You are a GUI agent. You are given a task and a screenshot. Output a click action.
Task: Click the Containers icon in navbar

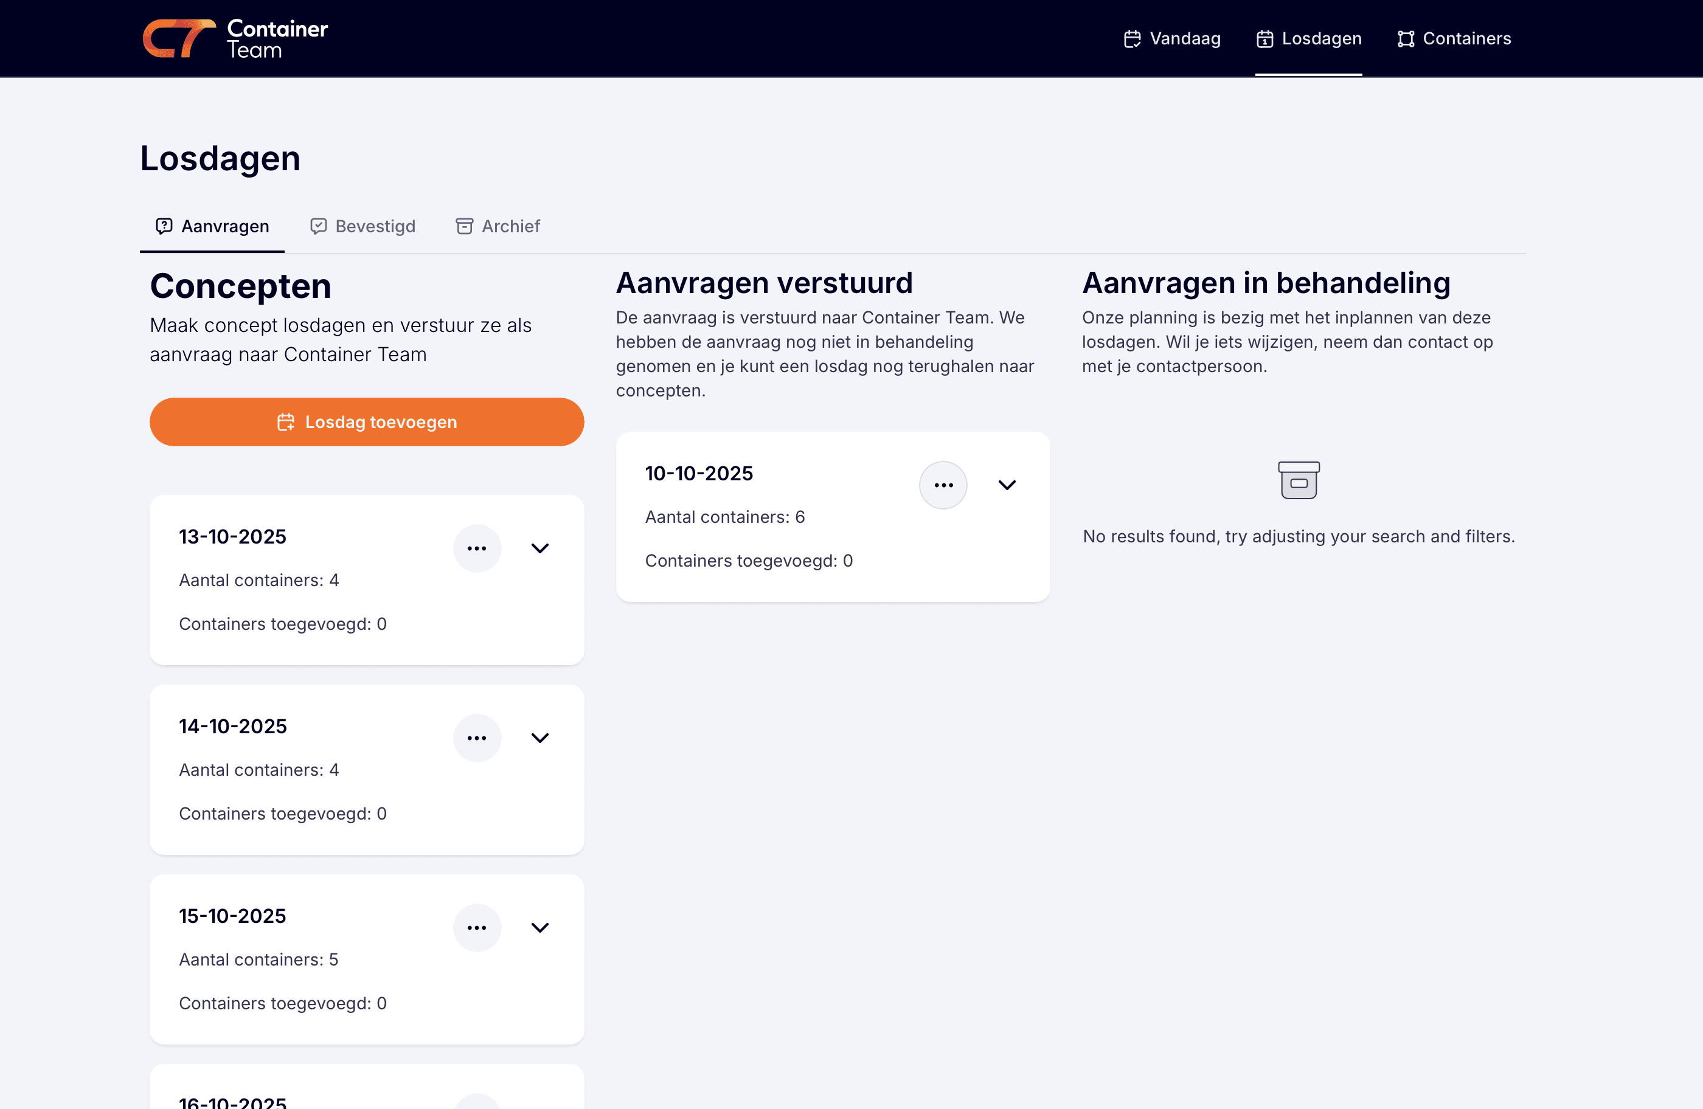point(1406,39)
